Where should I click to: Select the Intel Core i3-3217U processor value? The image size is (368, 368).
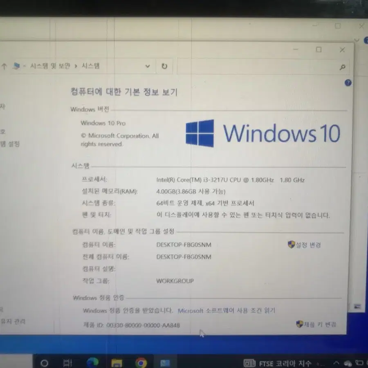231,180
